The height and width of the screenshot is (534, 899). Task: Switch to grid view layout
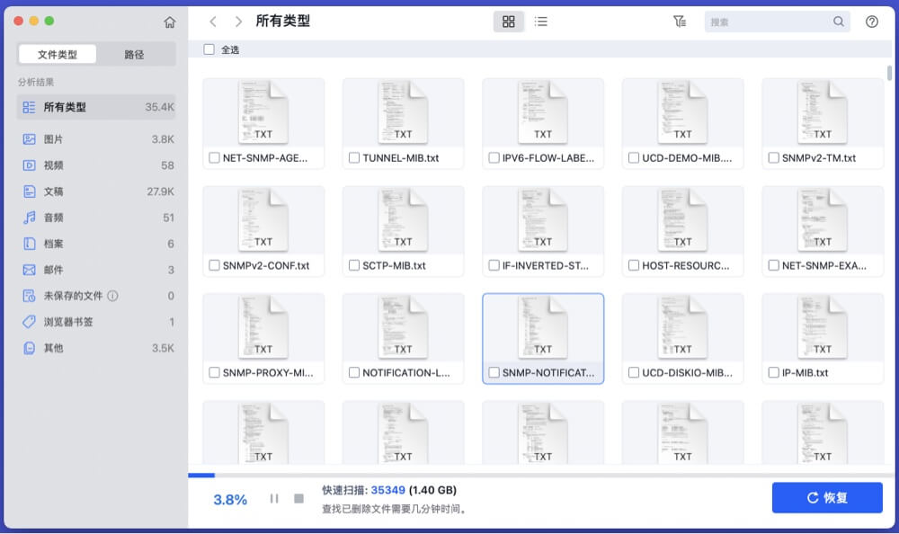click(x=508, y=21)
